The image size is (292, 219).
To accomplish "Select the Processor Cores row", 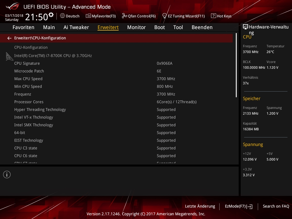I will 116,102.
